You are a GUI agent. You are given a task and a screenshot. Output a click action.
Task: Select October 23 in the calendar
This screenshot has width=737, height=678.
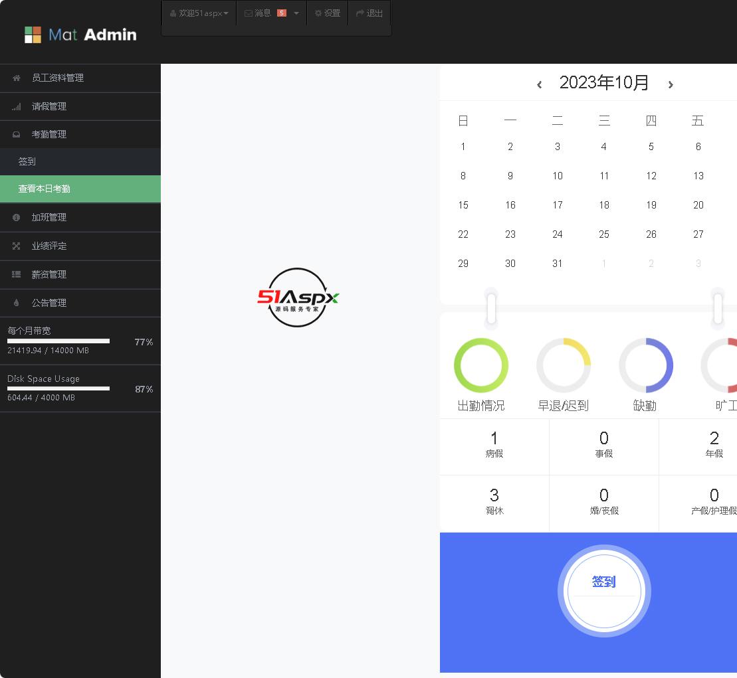tap(510, 234)
